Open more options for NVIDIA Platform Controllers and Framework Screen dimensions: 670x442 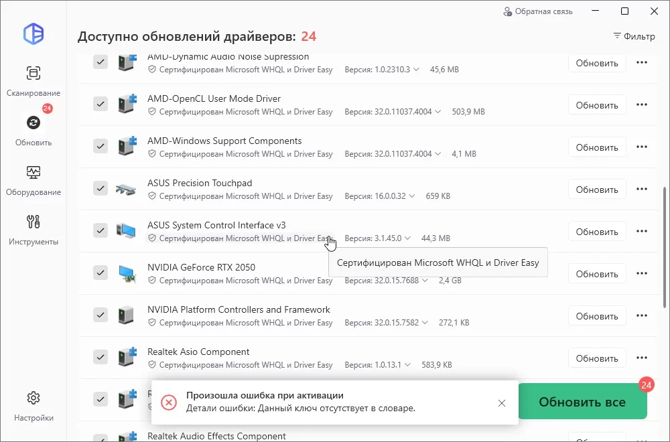[642, 316]
